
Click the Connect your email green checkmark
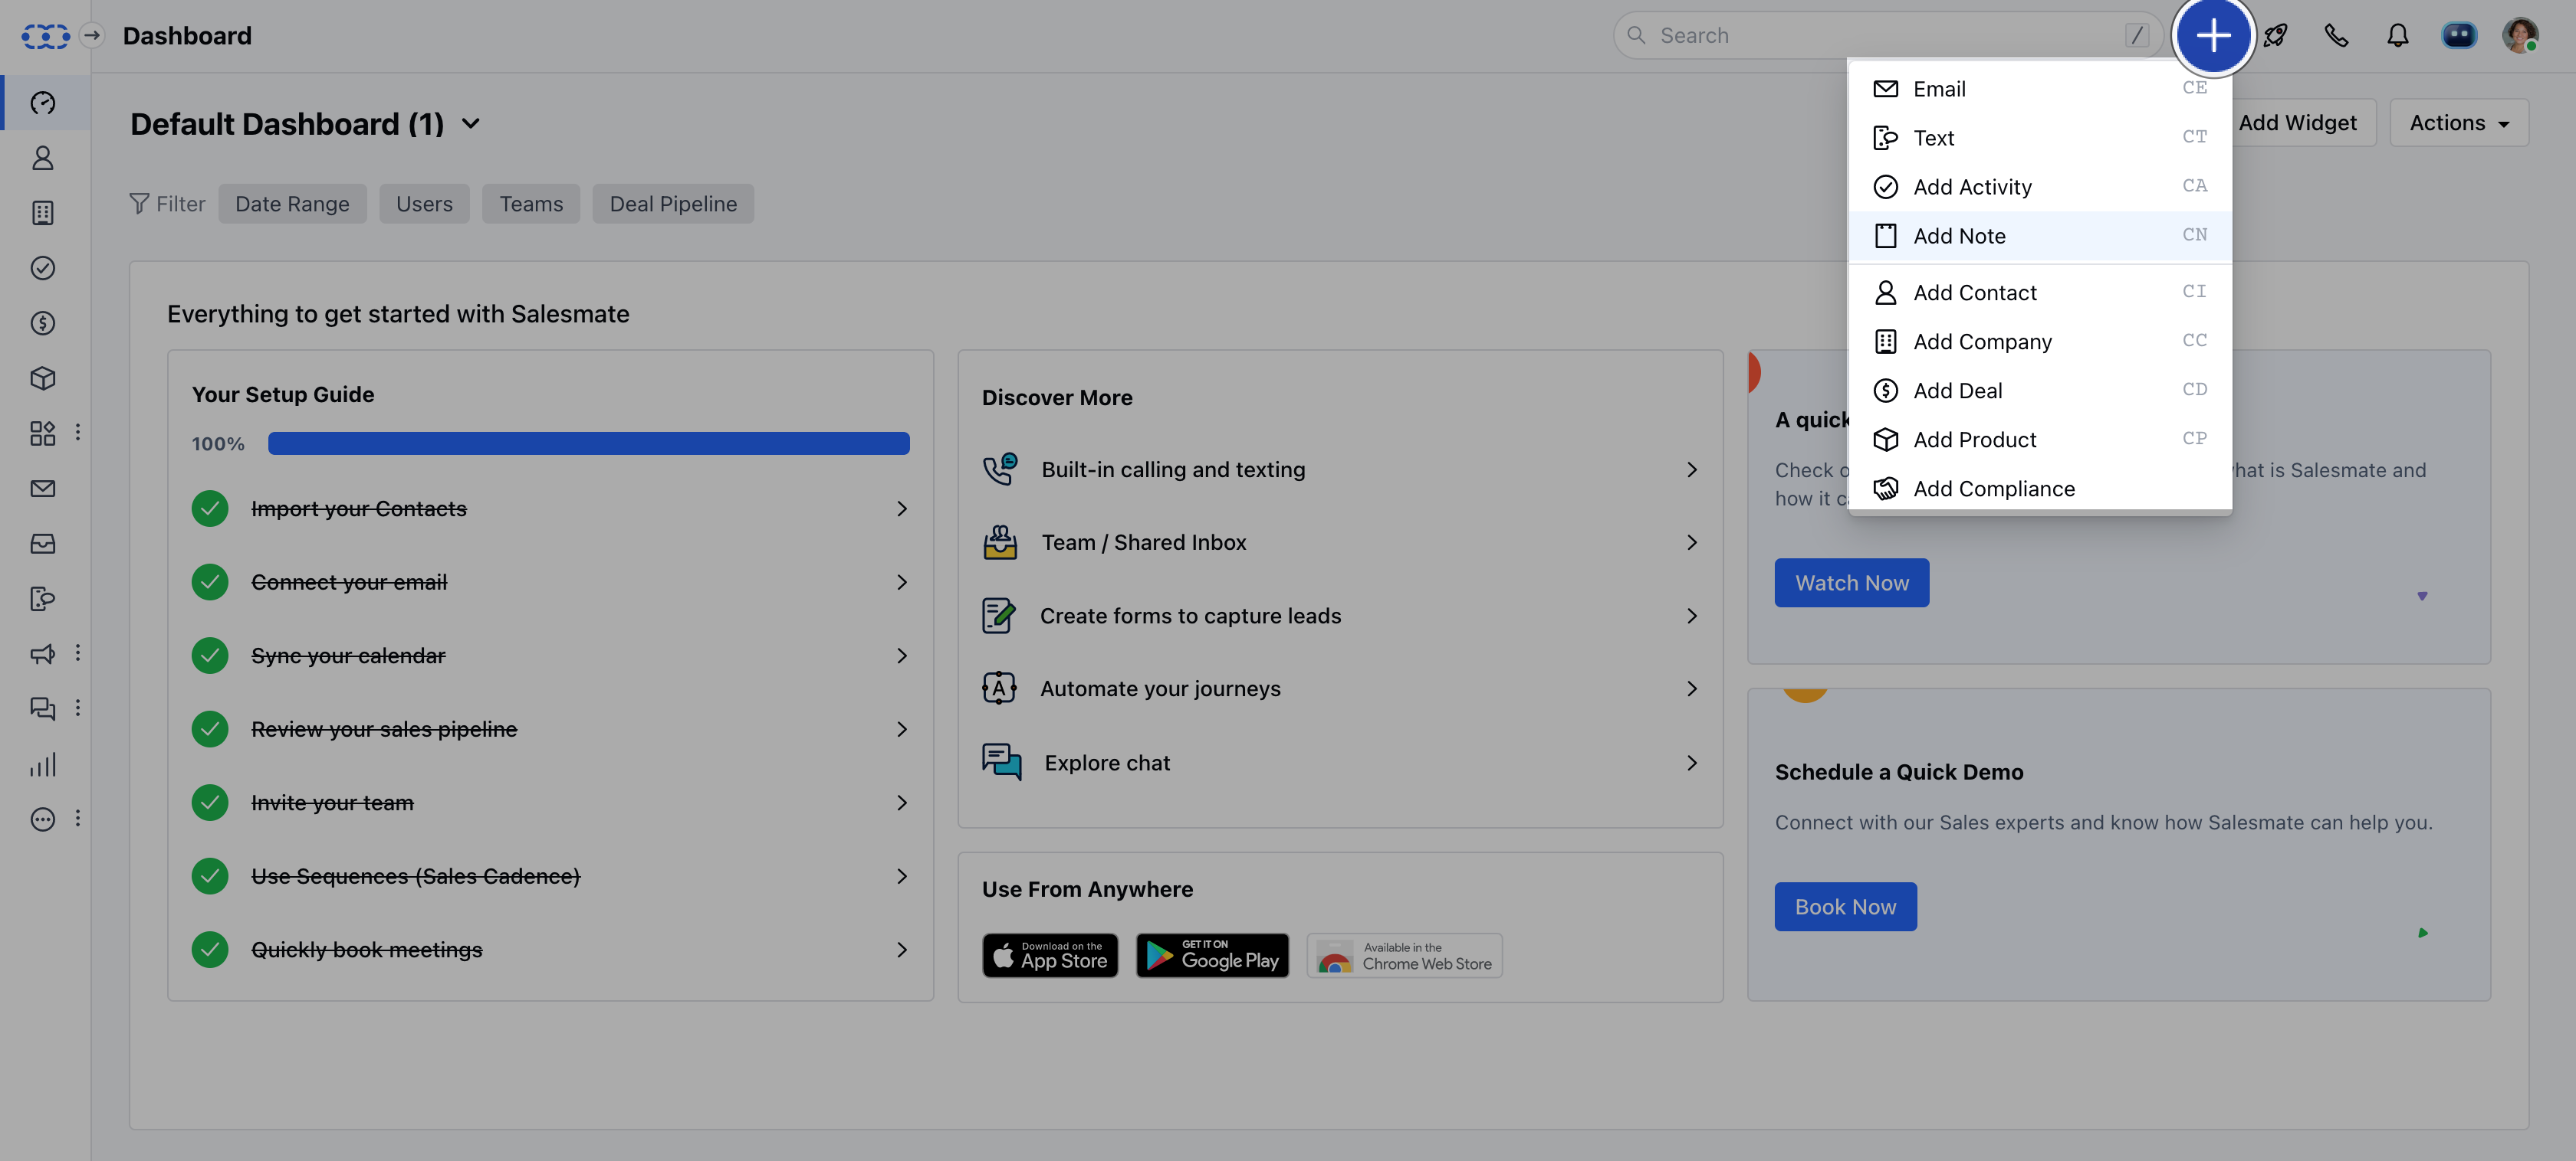[x=210, y=583]
